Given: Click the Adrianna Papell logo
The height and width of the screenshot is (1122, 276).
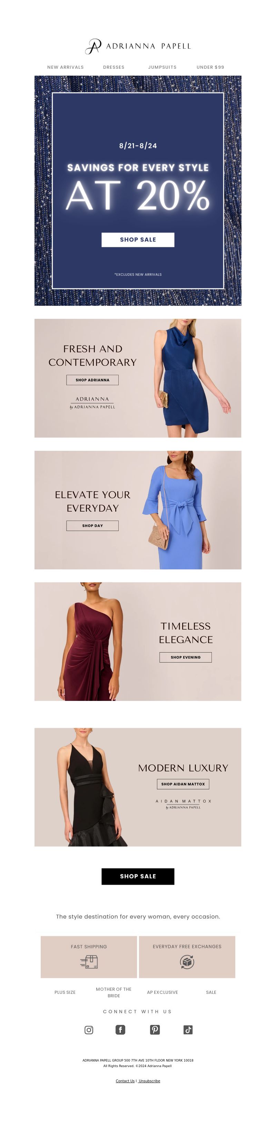Looking at the screenshot, I should pyautogui.click(x=138, y=46).
